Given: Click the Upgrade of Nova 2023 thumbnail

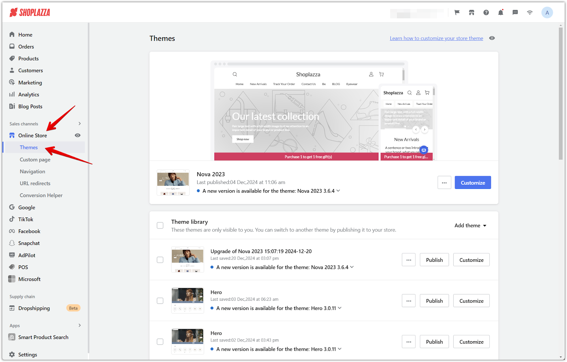Looking at the screenshot, I should click(187, 259).
